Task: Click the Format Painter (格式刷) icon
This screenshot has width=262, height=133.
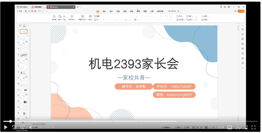Action: click(x=54, y=16)
